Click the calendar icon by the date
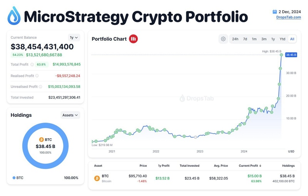This screenshot has width=308, height=196. 275,12
